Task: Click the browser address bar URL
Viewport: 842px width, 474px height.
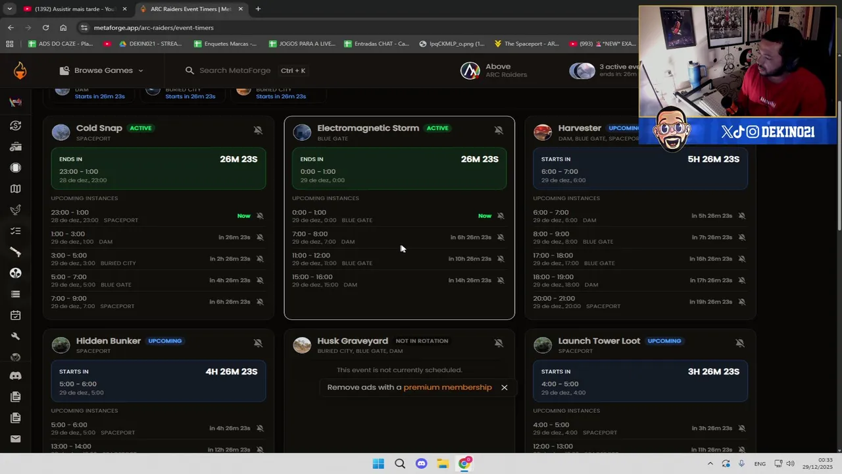Action: point(154,28)
